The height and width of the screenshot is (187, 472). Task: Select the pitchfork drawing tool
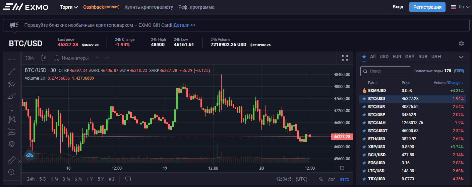[12, 84]
